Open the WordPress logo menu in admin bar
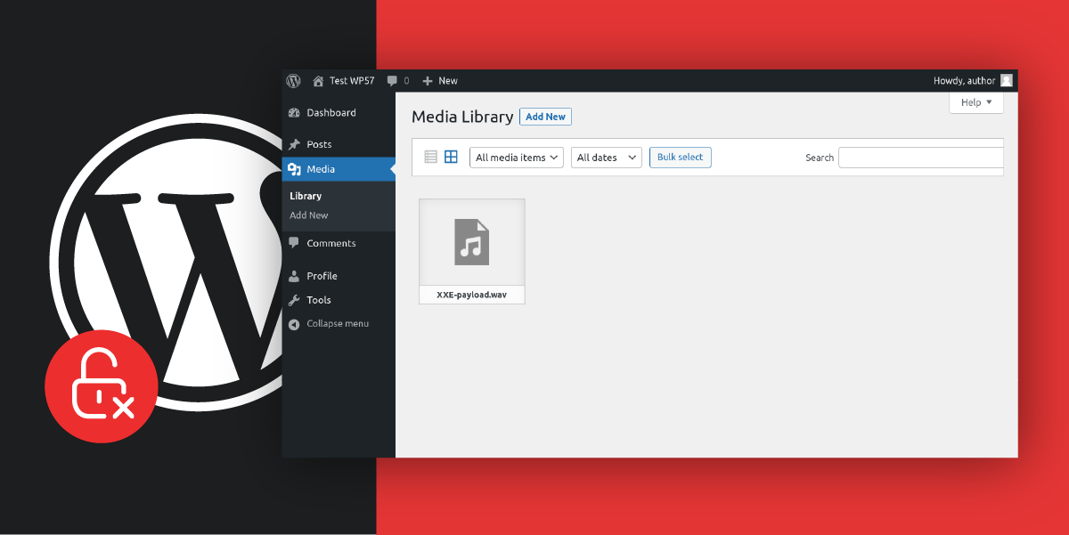This screenshot has height=535, width=1069. (x=293, y=80)
